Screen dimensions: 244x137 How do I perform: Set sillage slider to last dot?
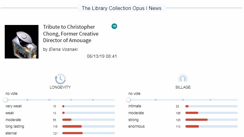point(210,100)
